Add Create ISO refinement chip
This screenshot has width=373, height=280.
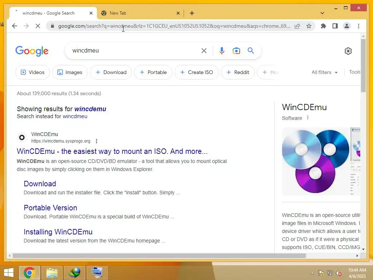pyautogui.click(x=196, y=72)
